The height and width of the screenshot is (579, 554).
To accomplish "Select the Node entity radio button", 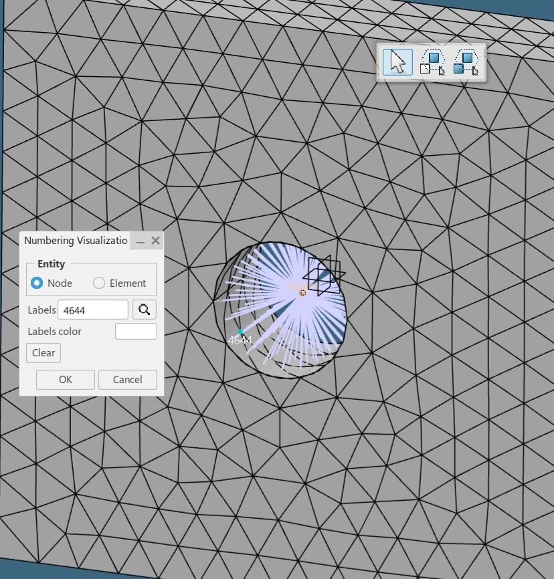I will pos(37,283).
